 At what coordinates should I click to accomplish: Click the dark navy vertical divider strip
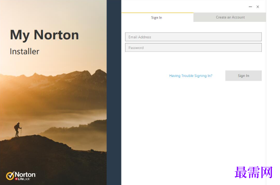pyautogui.click(x=114, y=92)
